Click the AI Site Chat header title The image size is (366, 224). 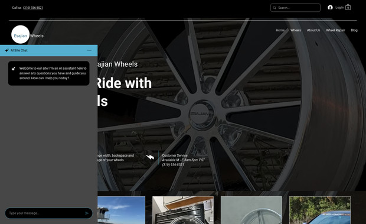tap(19, 50)
